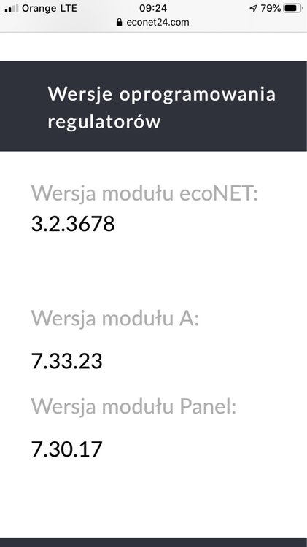Tap the padlock icon beside econet24.com

tap(120, 23)
